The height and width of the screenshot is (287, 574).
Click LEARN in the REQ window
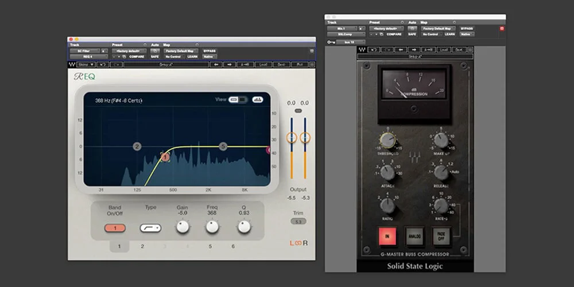click(x=192, y=57)
